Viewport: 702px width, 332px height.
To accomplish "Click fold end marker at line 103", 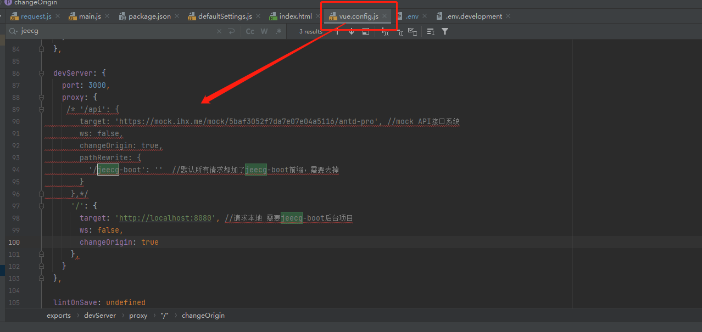I will (41, 278).
